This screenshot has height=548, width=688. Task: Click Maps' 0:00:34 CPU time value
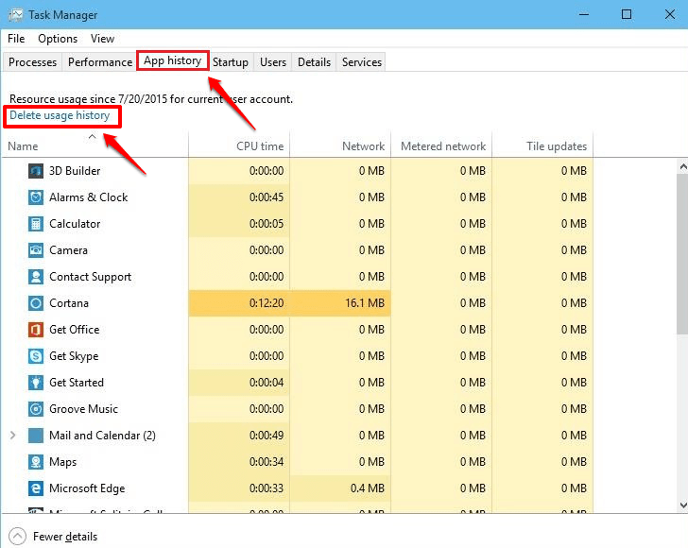coord(267,462)
